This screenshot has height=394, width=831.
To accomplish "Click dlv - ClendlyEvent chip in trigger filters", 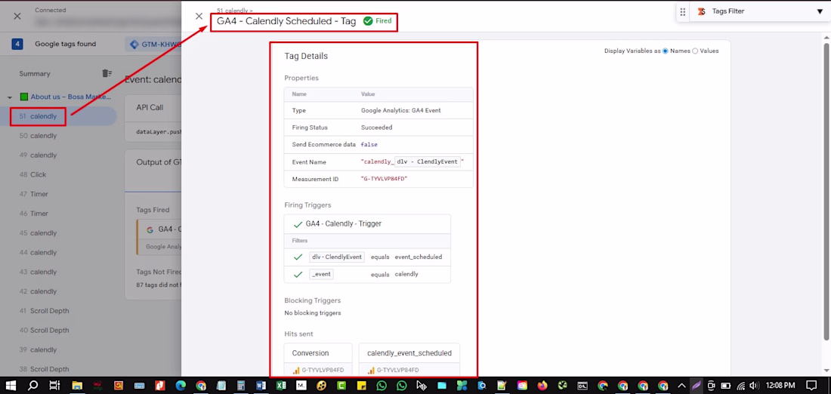I will click(336, 257).
